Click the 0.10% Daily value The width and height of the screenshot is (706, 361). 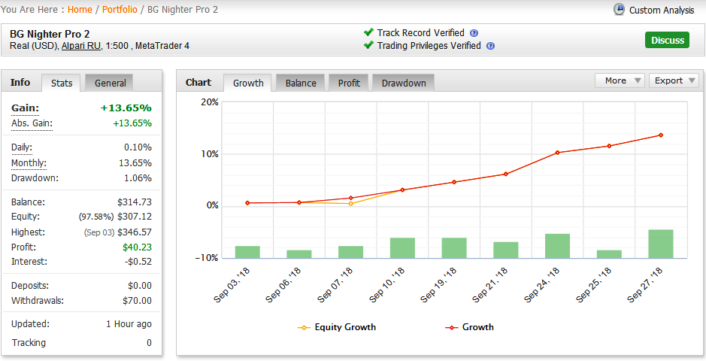pyautogui.click(x=138, y=147)
